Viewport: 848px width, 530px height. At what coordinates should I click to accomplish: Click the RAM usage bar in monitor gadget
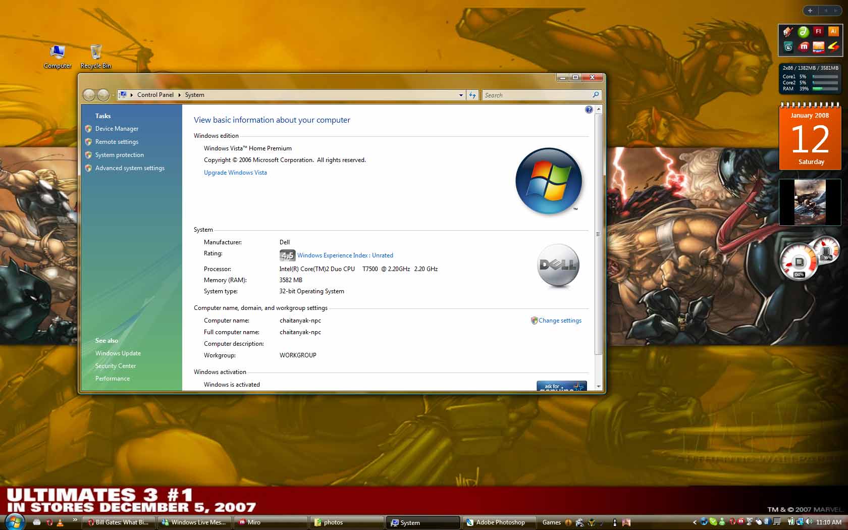coord(825,88)
